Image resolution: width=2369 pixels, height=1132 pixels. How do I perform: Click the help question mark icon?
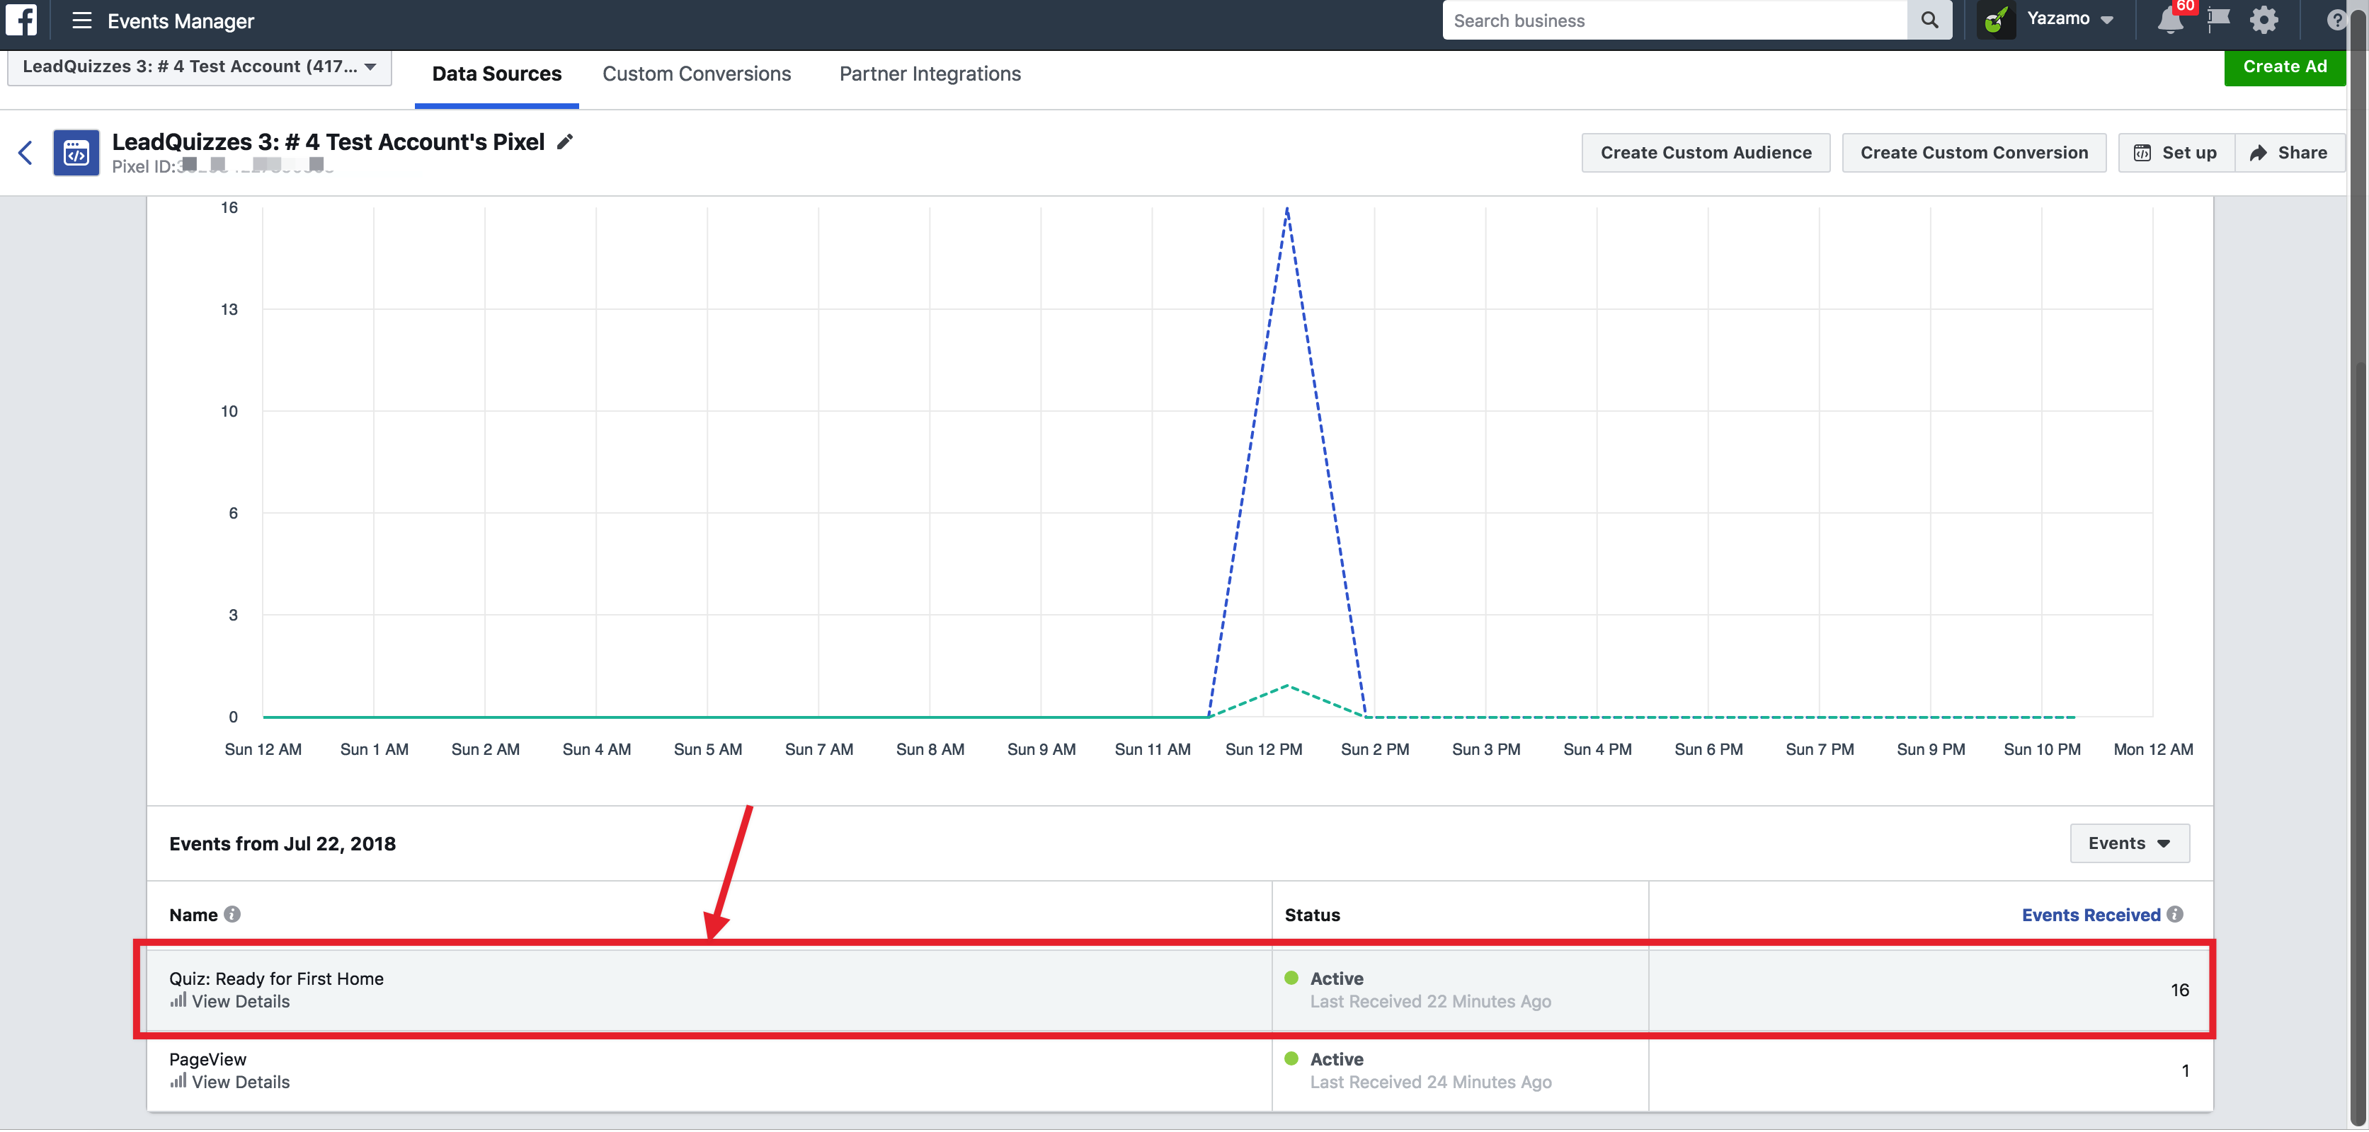[2336, 19]
